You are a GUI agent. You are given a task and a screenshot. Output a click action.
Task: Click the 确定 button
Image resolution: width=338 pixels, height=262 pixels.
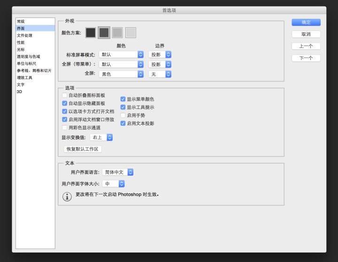(306, 22)
